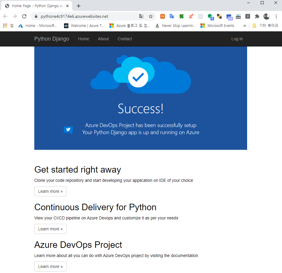The width and height of the screenshot is (282, 273).
Task: Open the green N extension icon
Action: click(x=181, y=16)
